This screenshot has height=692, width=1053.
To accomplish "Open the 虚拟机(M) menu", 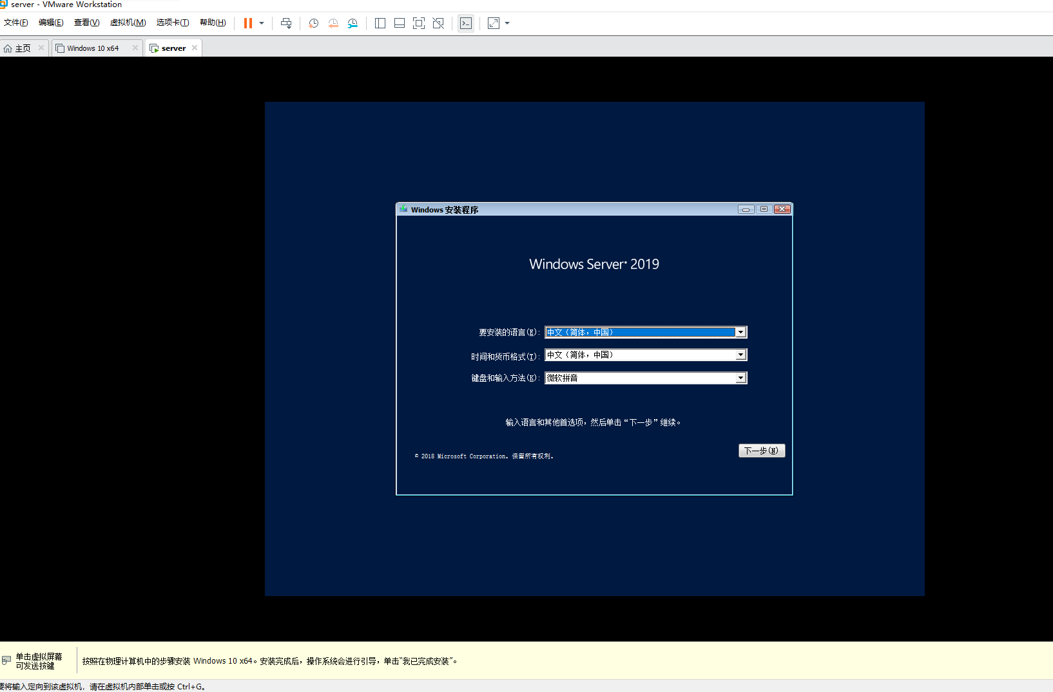I will click(128, 22).
